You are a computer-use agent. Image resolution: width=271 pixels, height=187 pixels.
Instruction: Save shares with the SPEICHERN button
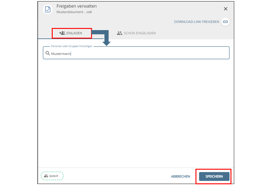214,176
